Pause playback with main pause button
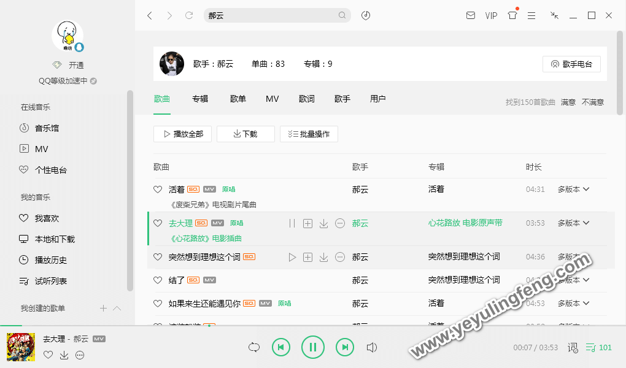Screen dimensions: 626x368 (x=313, y=347)
